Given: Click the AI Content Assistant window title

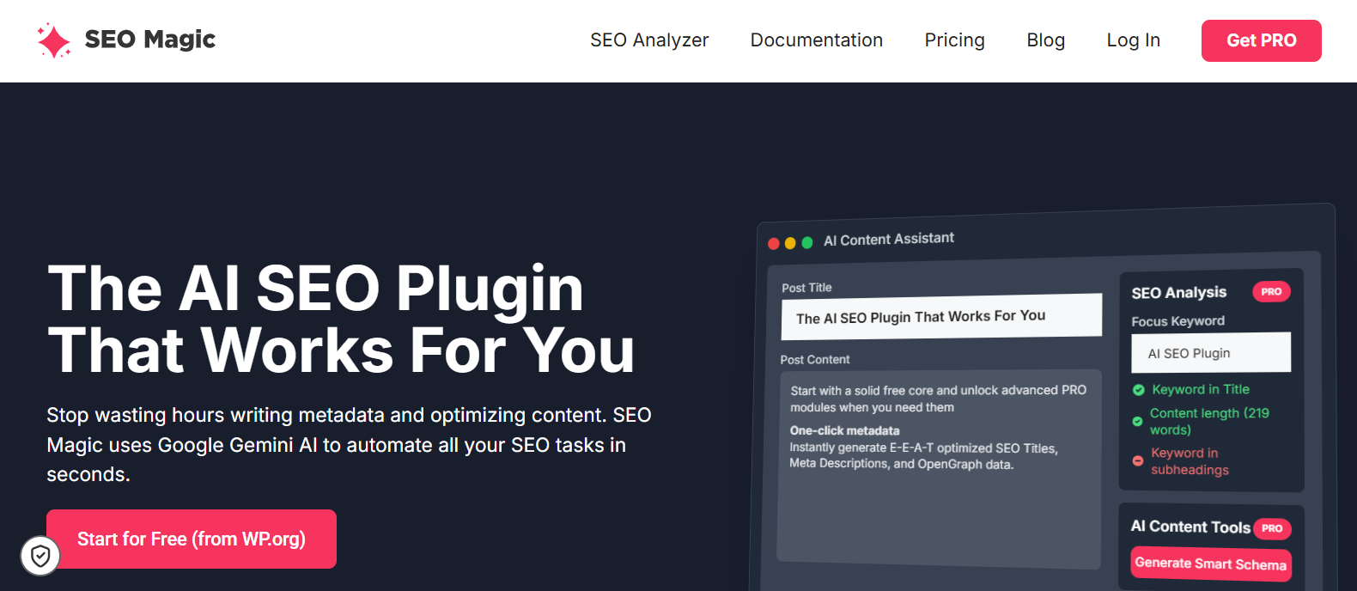Looking at the screenshot, I should coord(889,239).
